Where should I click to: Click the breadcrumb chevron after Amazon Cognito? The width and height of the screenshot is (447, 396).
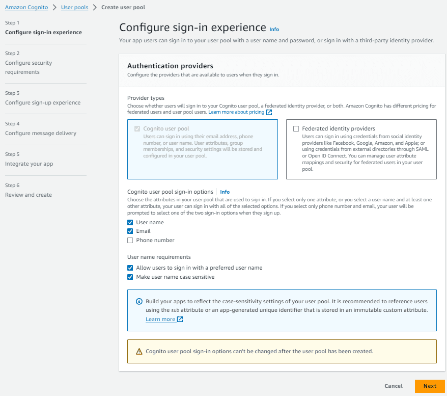pos(54,7)
